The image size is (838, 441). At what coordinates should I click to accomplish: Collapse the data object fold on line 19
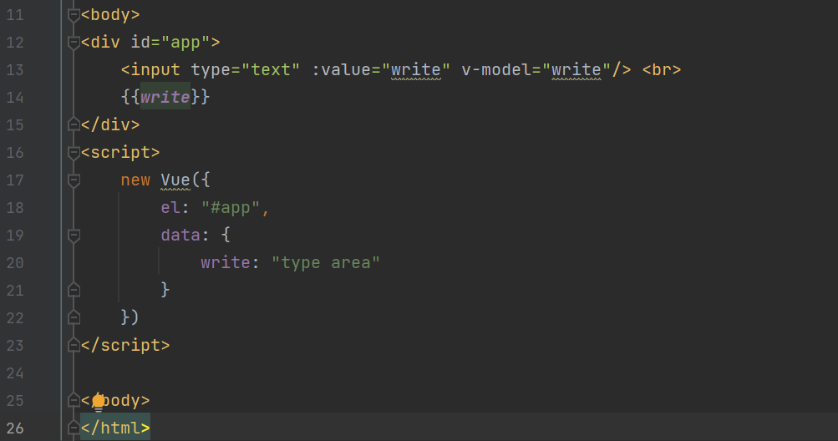[74, 236]
